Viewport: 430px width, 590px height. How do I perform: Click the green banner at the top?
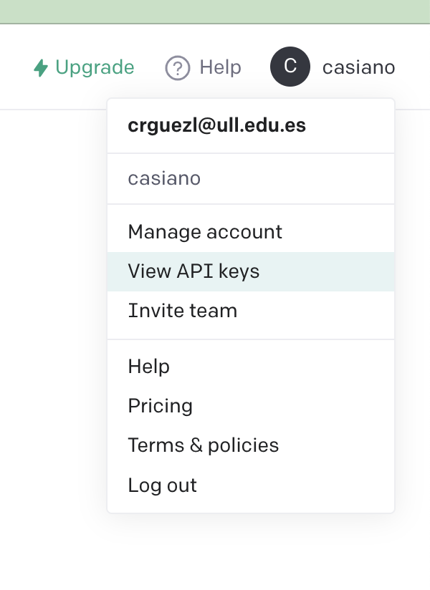coord(215,11)
